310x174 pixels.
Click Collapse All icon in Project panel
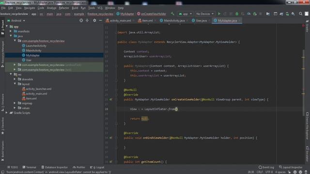coord(87,20)
